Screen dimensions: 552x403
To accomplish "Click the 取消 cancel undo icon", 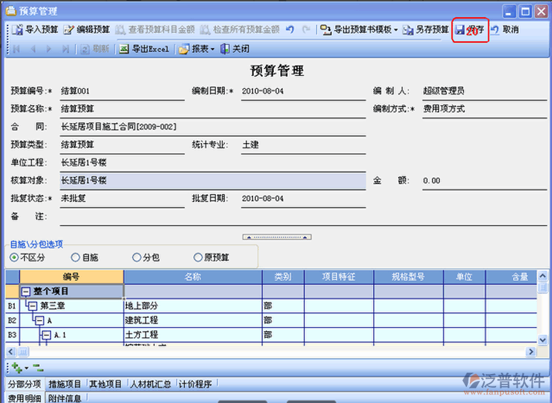I will (495, 30).
